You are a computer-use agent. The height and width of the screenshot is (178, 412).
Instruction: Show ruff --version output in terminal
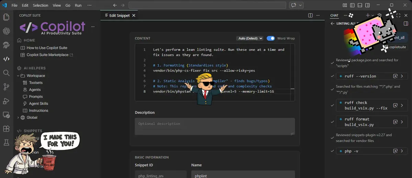pyautogui.click(x=395, y=76)
